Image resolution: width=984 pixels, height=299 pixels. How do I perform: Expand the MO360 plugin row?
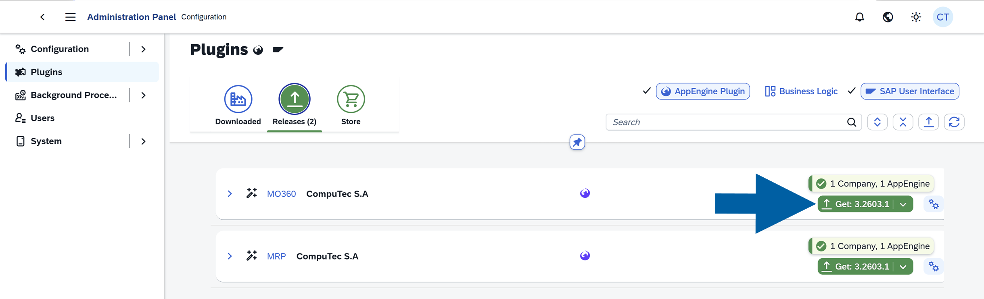click(230, 194)
